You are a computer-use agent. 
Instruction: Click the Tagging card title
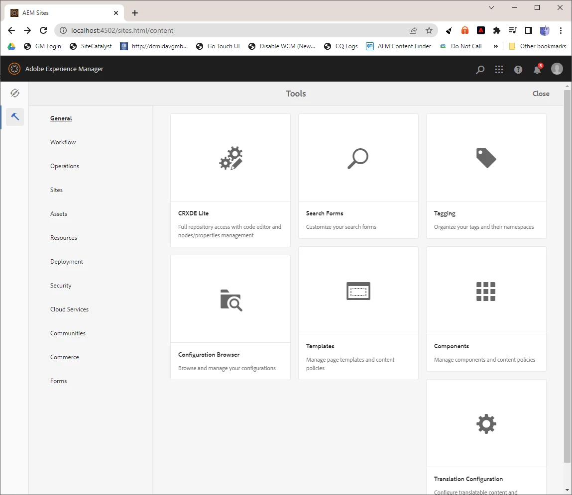(x=445, y=213)
